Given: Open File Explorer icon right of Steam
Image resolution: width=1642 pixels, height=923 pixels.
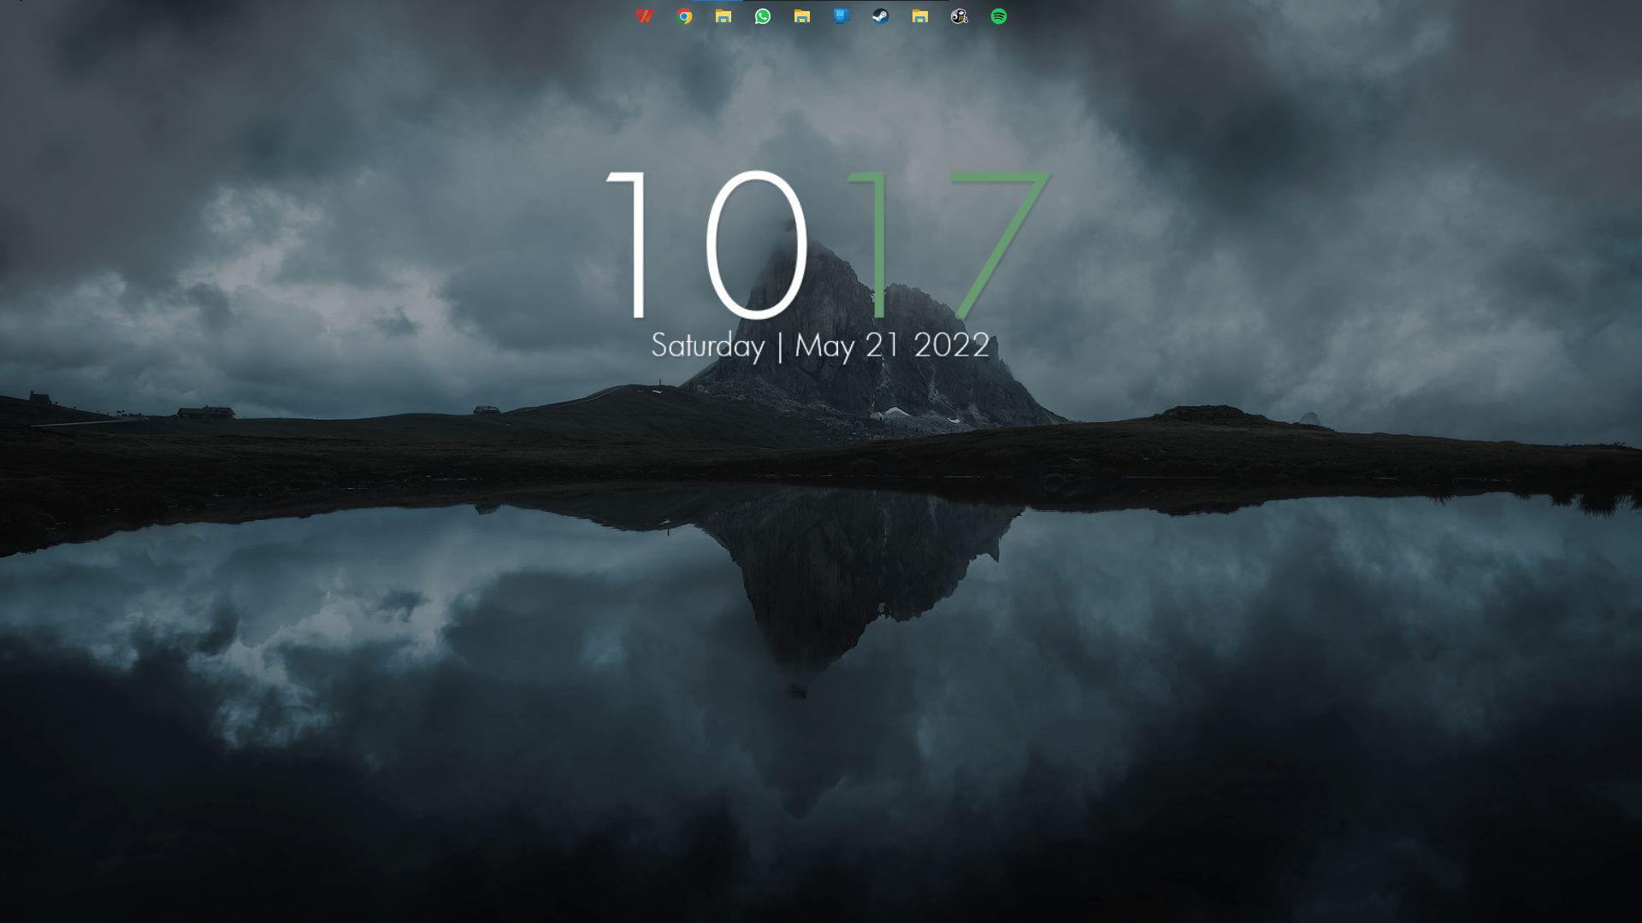Looking at the screenshot, I should [920, 16].
